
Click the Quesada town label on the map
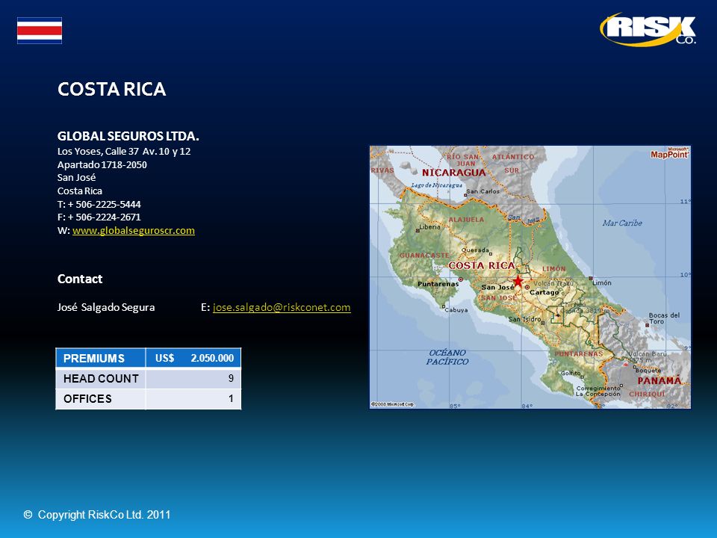(x=475, y=250)
